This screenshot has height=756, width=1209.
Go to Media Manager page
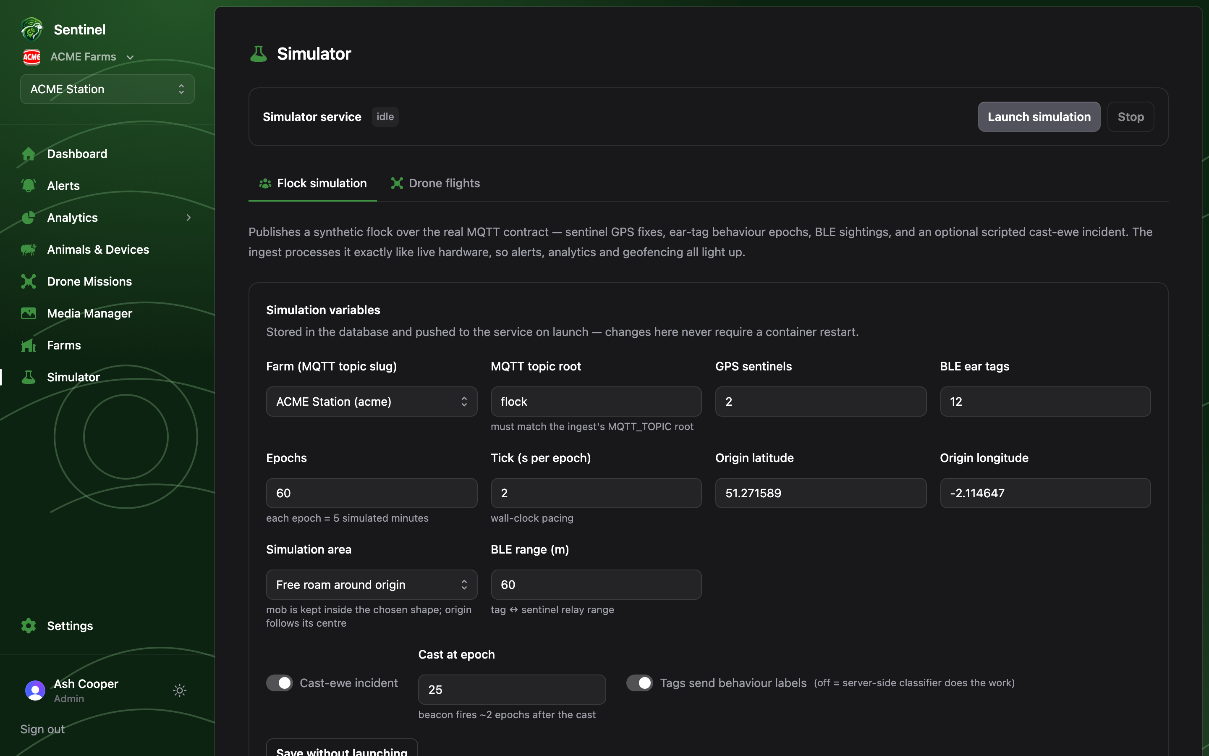[89, 313]
